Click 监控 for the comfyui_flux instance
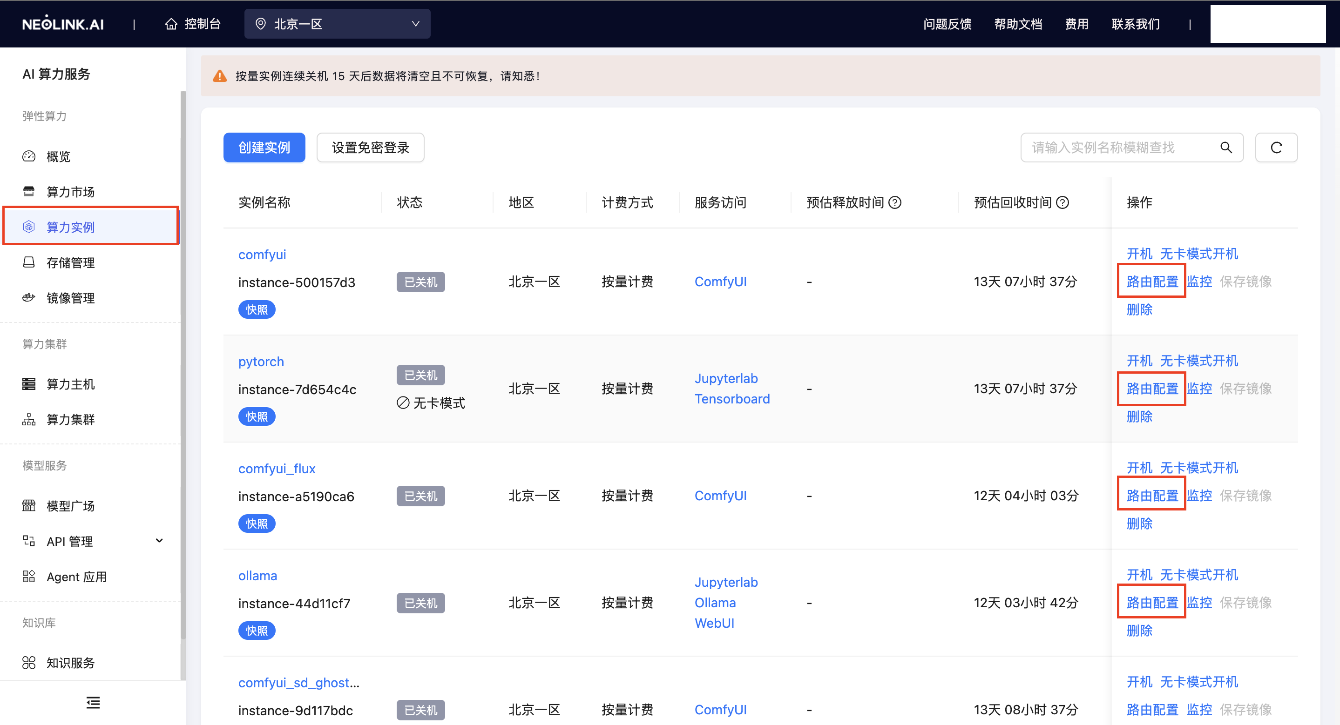 (1199, 496)
